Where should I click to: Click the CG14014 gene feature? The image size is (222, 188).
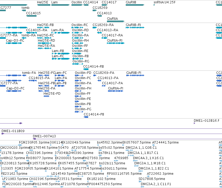tap(86, 5)
